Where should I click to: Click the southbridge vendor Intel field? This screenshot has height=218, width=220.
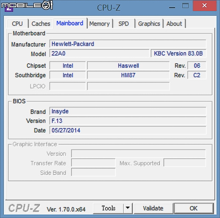68,75
